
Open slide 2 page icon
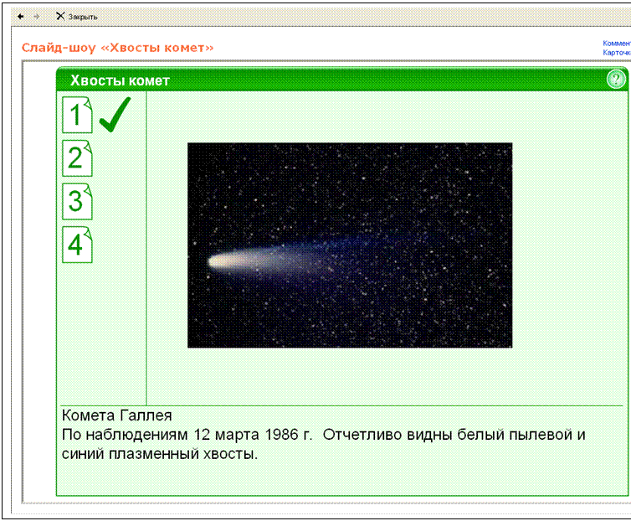click(x=77, y=158)
